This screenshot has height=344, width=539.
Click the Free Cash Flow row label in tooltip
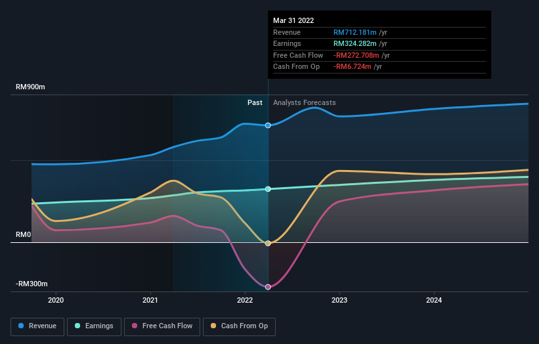[298, 55]
